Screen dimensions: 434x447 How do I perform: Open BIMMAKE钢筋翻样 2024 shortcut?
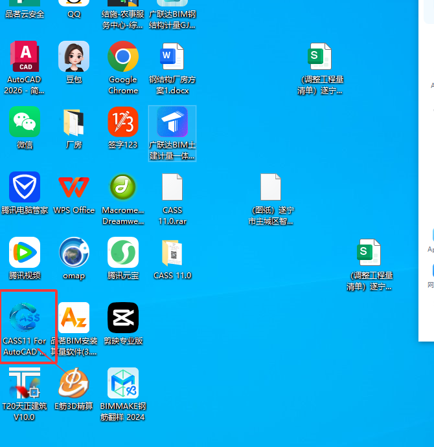click(x=123, y=383)
